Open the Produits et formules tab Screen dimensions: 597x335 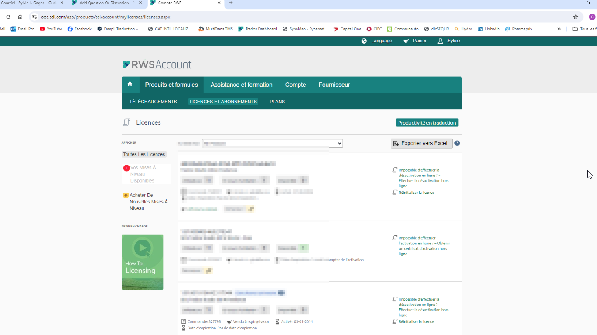tap(171, 85)
